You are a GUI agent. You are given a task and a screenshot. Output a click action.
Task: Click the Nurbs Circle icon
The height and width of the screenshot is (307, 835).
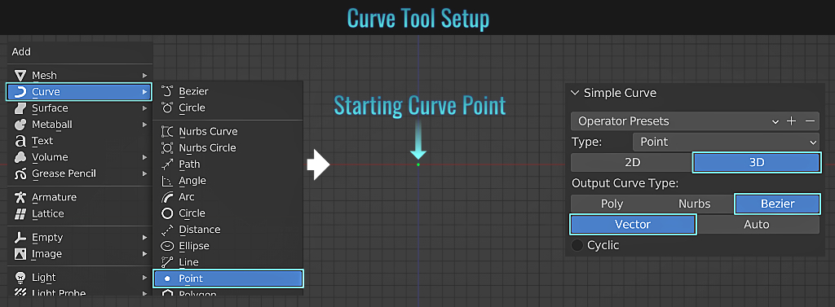pyautogui.click(x=167, y=148)
